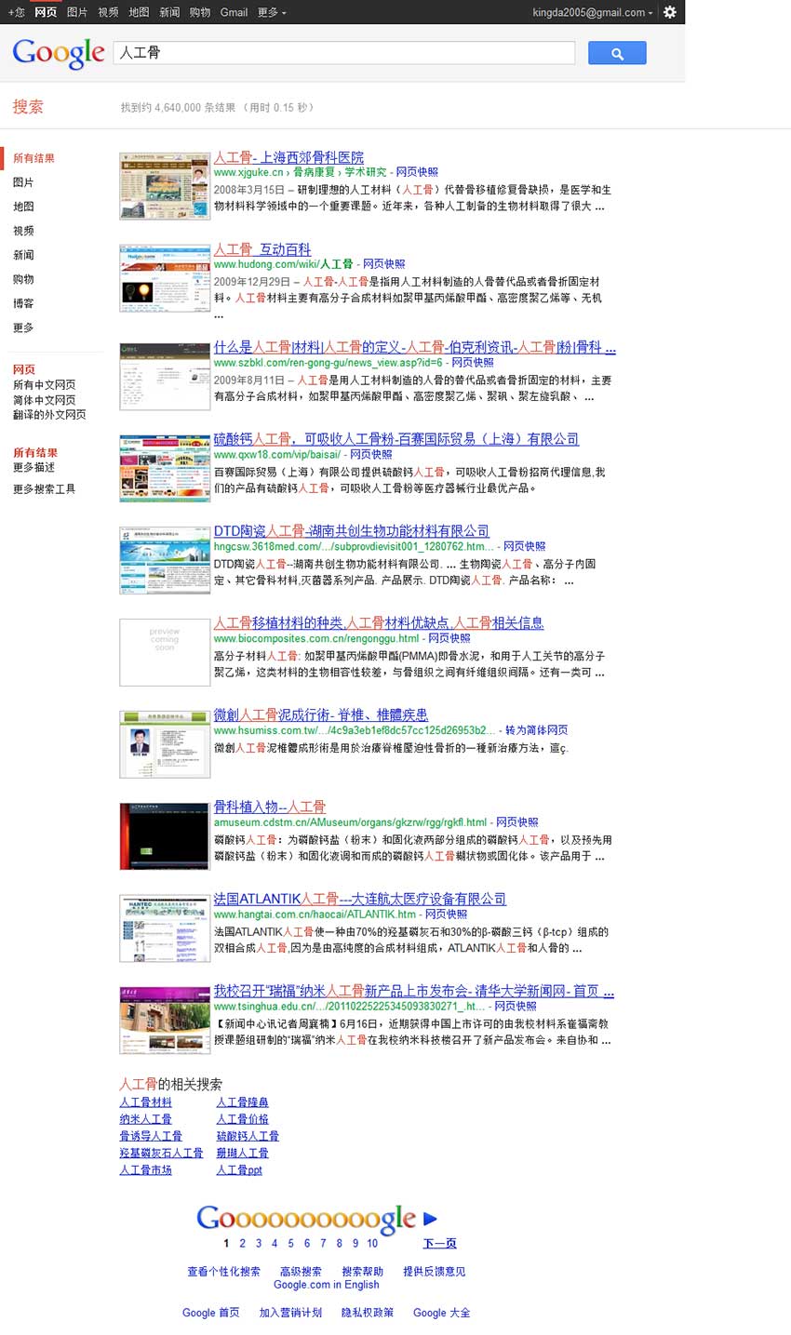This screenshot has width=791, height=1335.
Task: Click 转为简体网页 link
Action: (536, 730)
